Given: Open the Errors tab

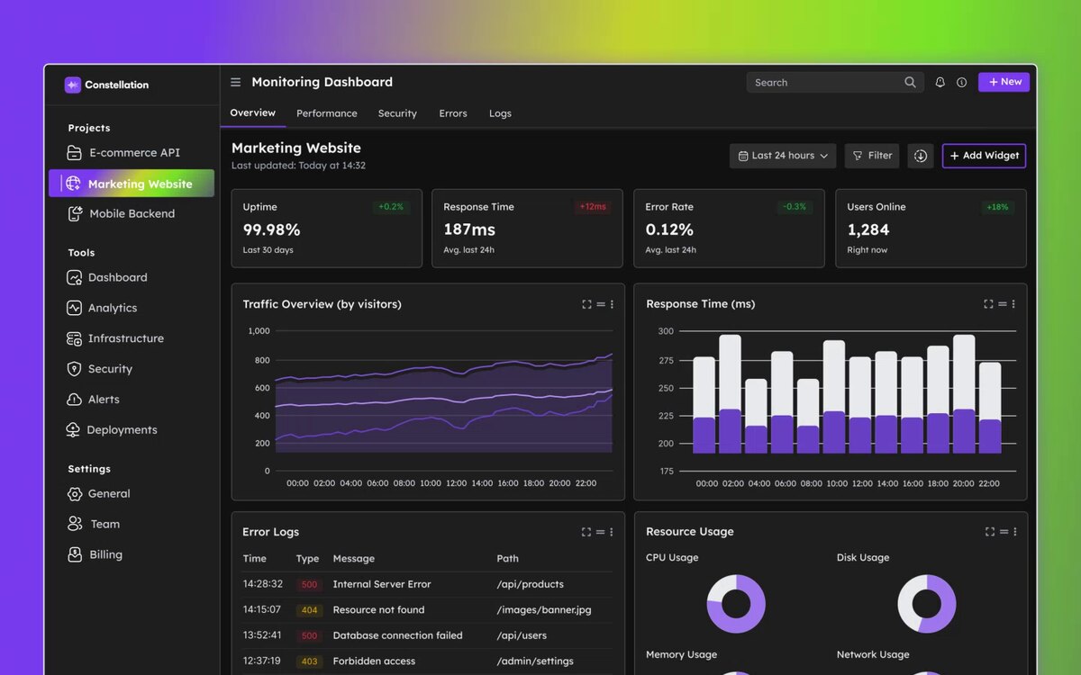Looking at the screenshot, I should [453, 113].
